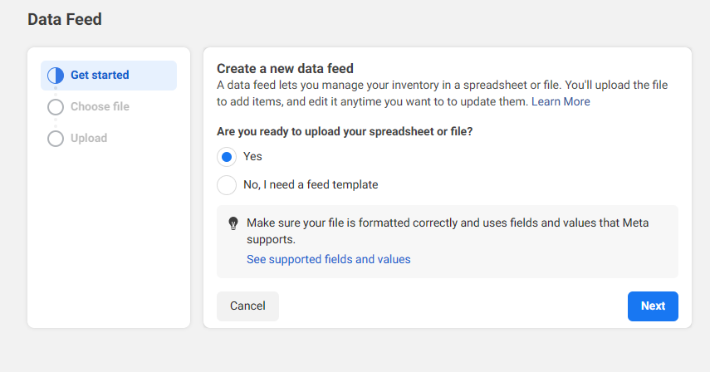710x372 pixels.
Task: Click the half-filled Get started step icon
Action: coord(56,76)
